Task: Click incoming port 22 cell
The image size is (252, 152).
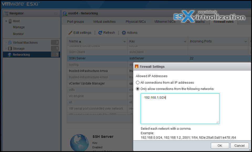Action: 218,58
